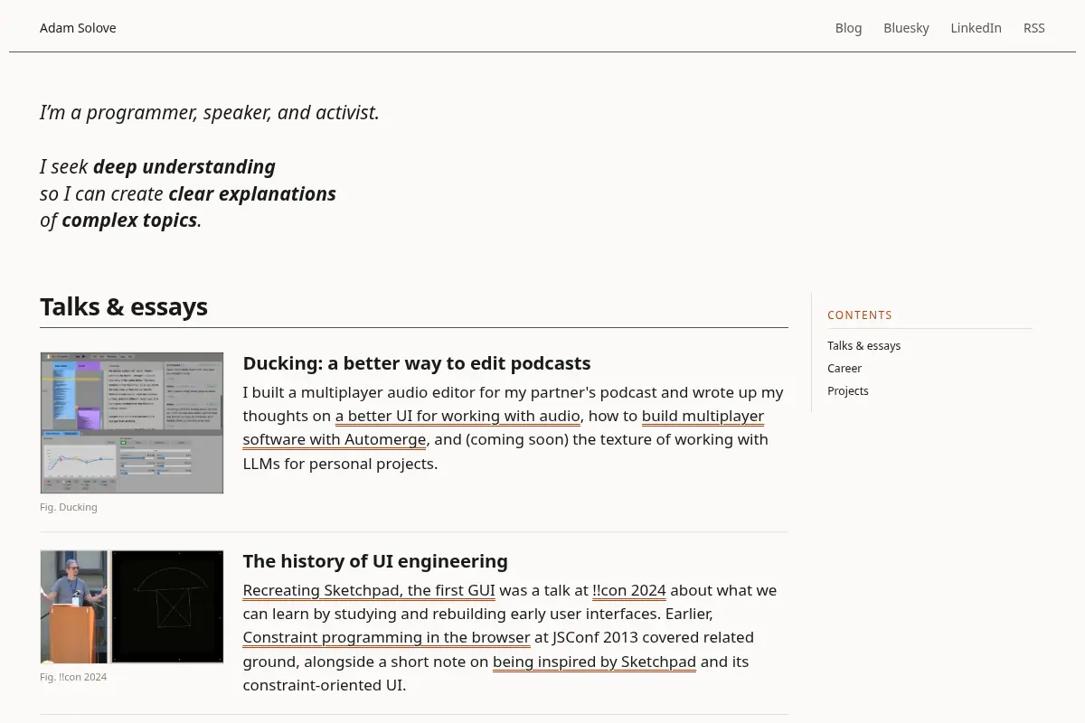Open the Blog link in header

click(x=848, y=28)
